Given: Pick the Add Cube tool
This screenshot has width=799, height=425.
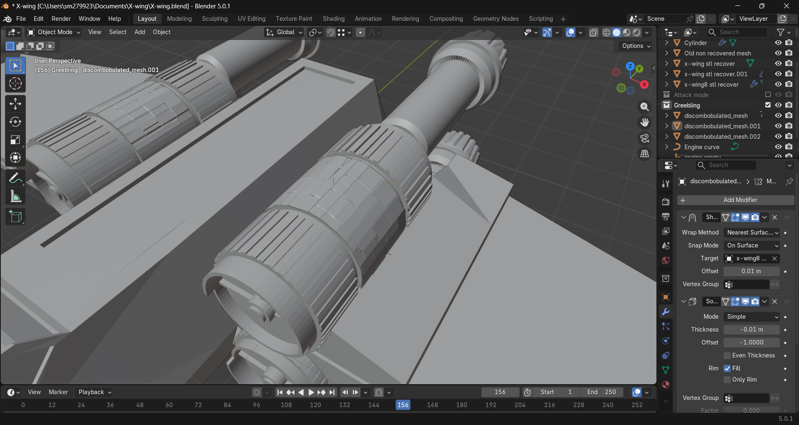Looking at the screenshot, I should coord(15,217).
